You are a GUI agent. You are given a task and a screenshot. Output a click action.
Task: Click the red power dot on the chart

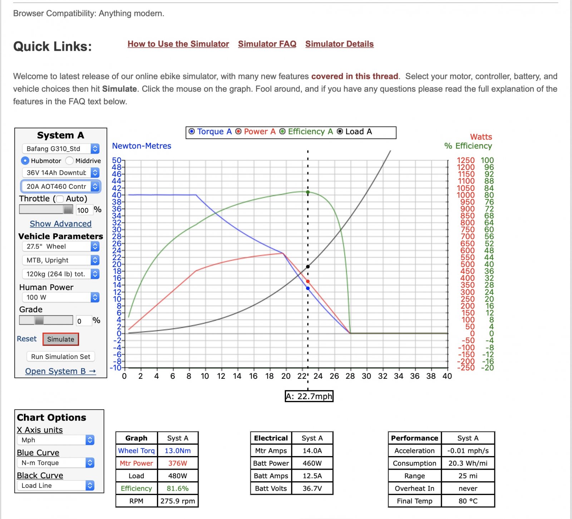pos(308,281)
